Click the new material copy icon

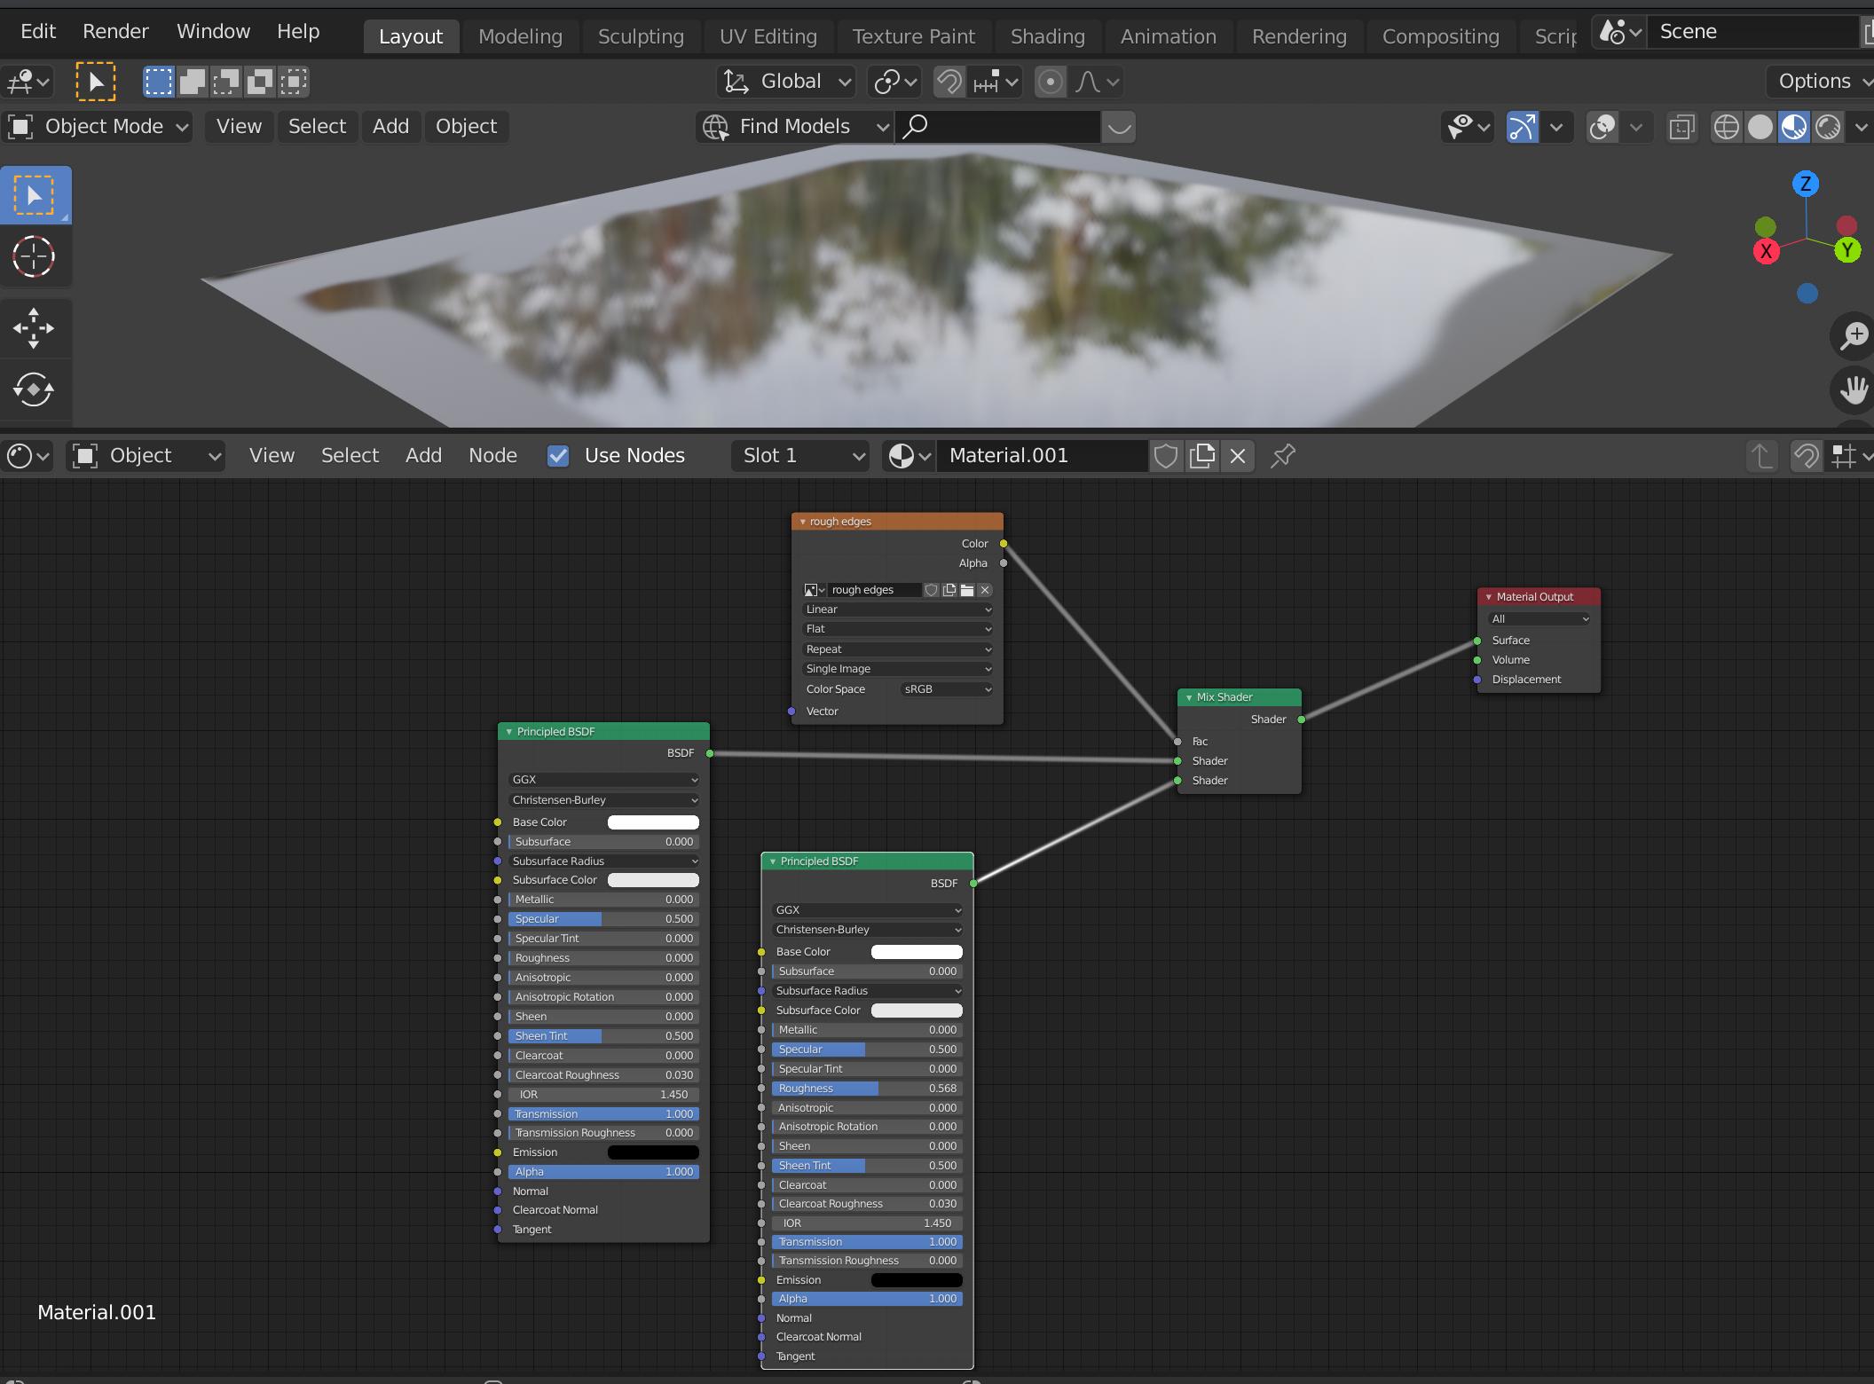tap(1202, 456)
